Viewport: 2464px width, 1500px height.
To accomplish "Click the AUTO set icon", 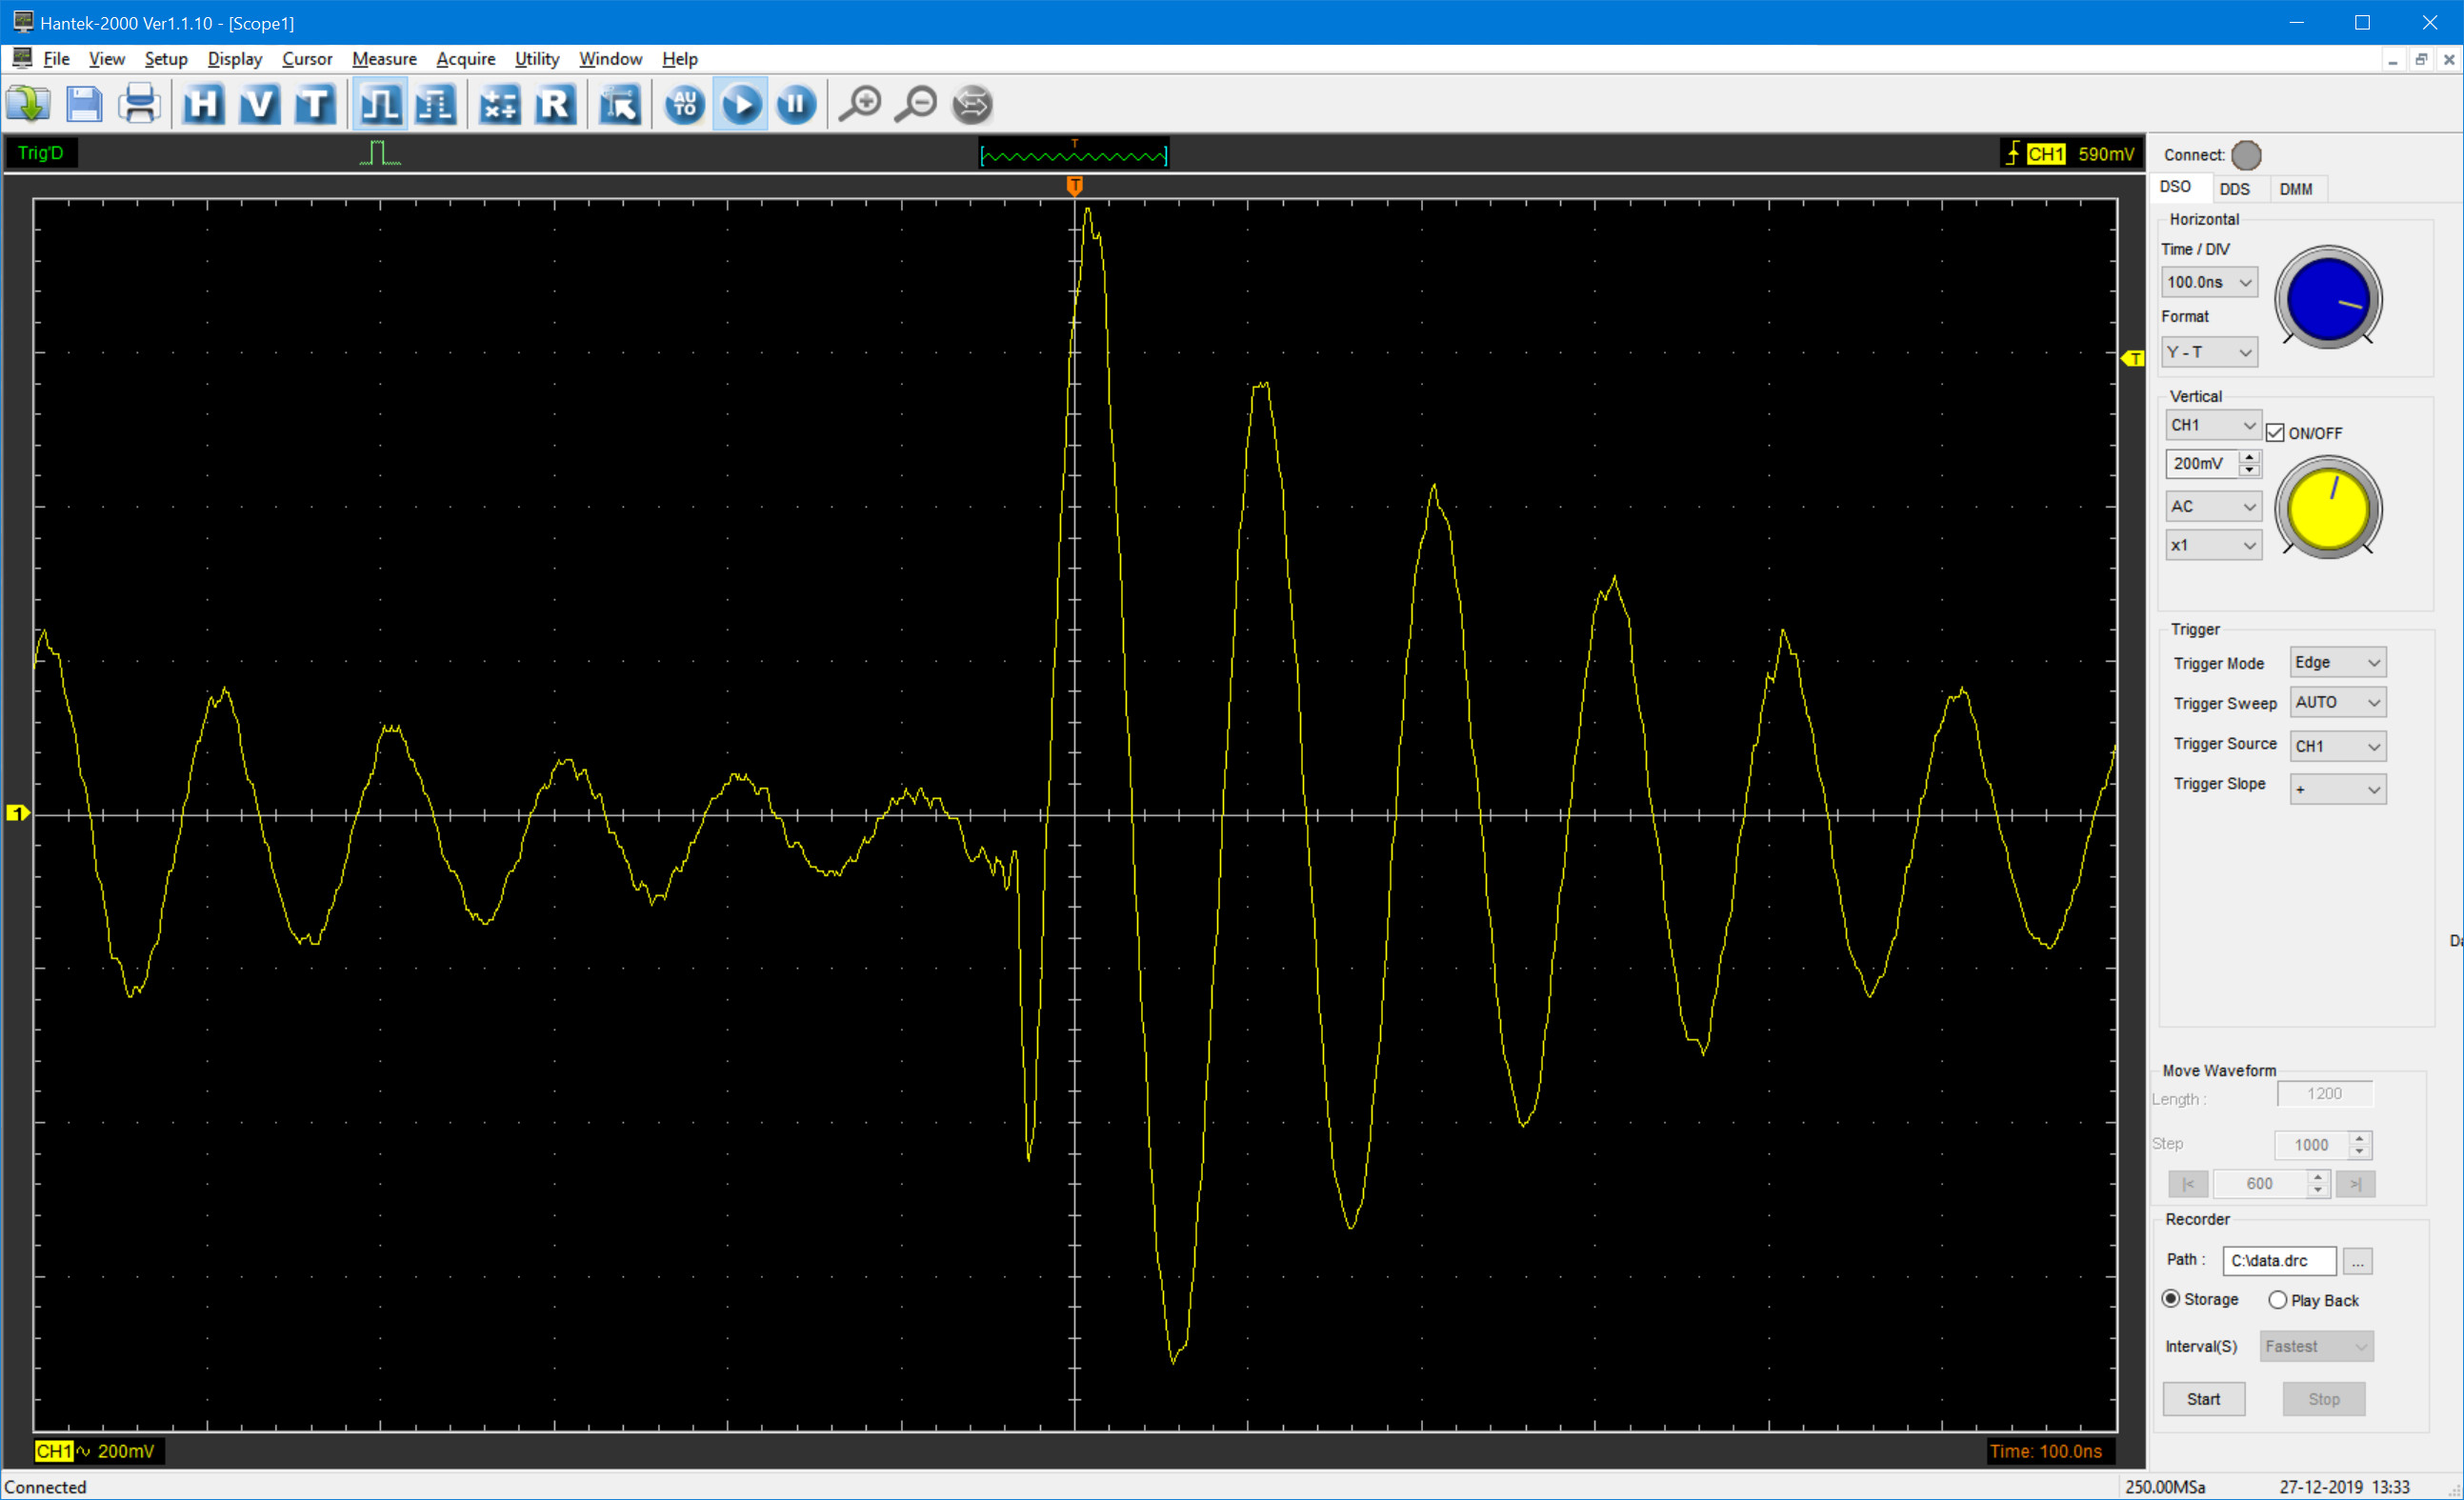I will [685, 104].
